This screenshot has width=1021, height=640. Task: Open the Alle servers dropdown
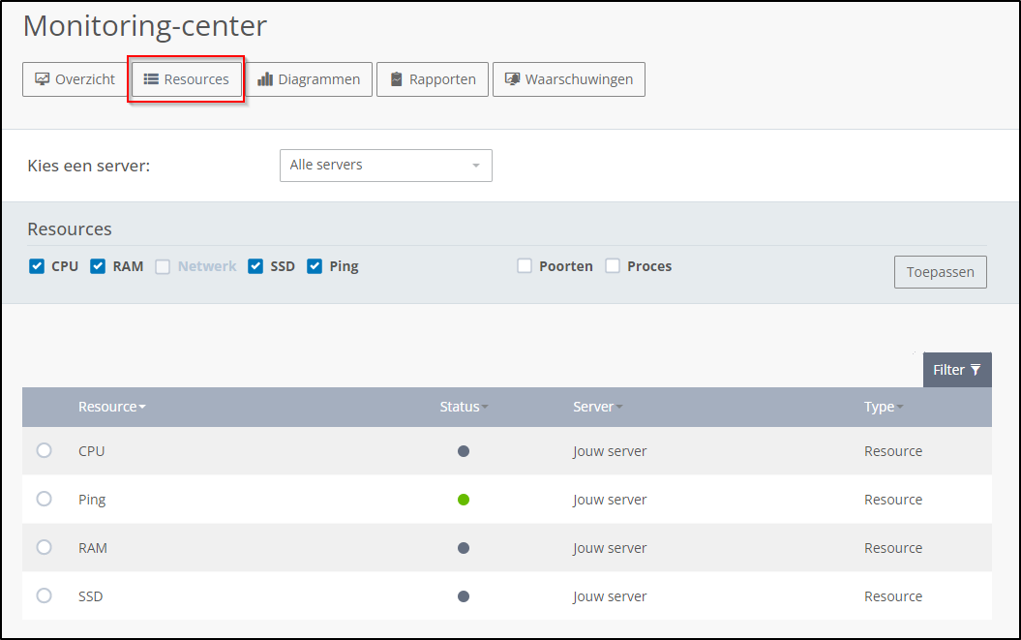coord(385,166)
